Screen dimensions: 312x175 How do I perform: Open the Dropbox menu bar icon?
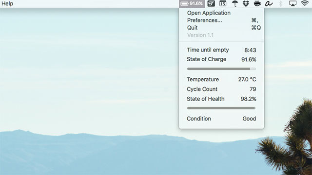[x=246, y=3]
